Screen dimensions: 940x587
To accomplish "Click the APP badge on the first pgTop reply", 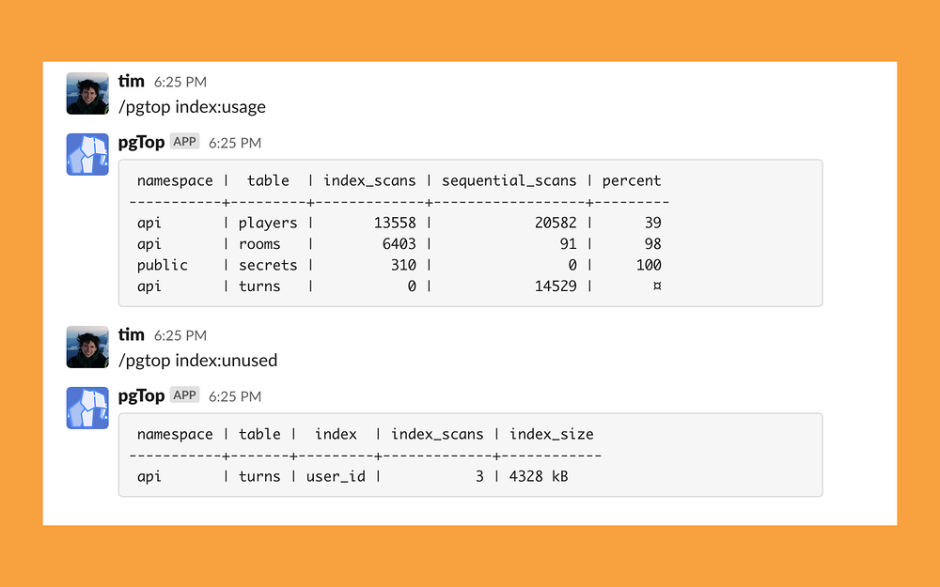I will coord(184,142).
